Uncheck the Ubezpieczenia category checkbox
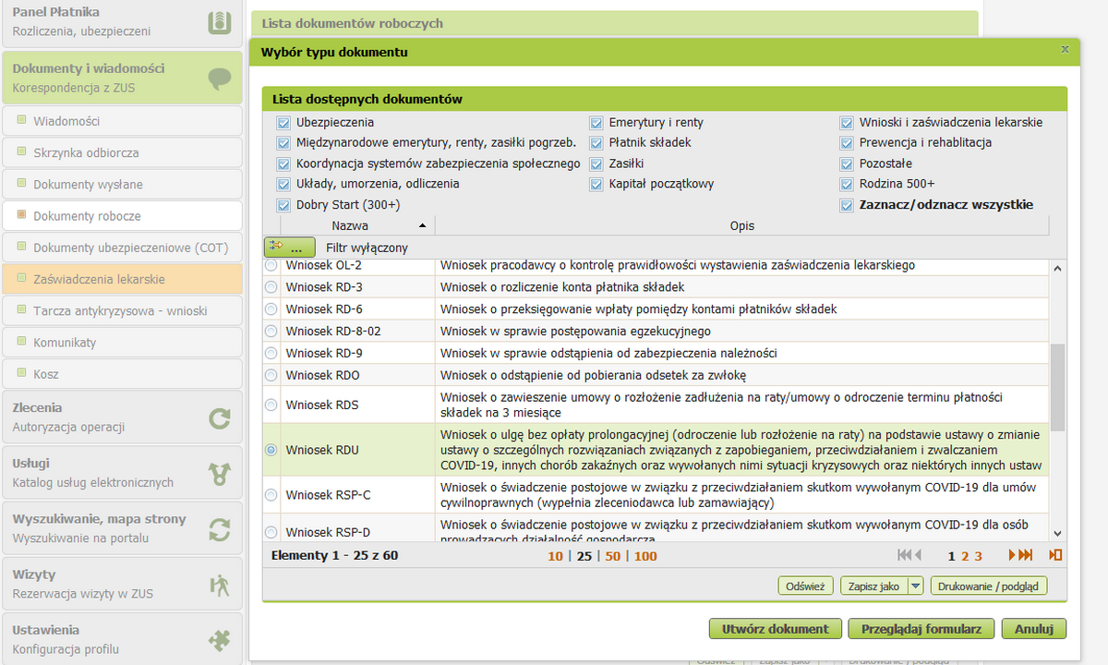Viewport: 1108px width, 665px height. [283, 123]
